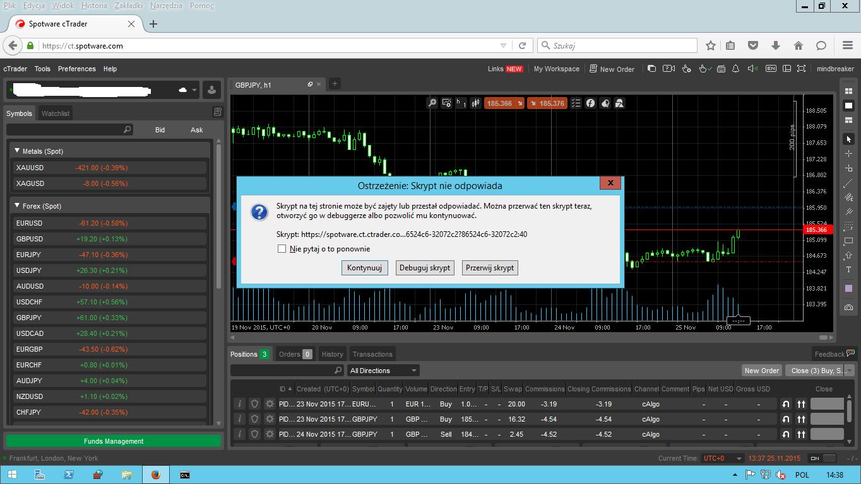
Task: Open the indicators f icon
Action: 590,103
